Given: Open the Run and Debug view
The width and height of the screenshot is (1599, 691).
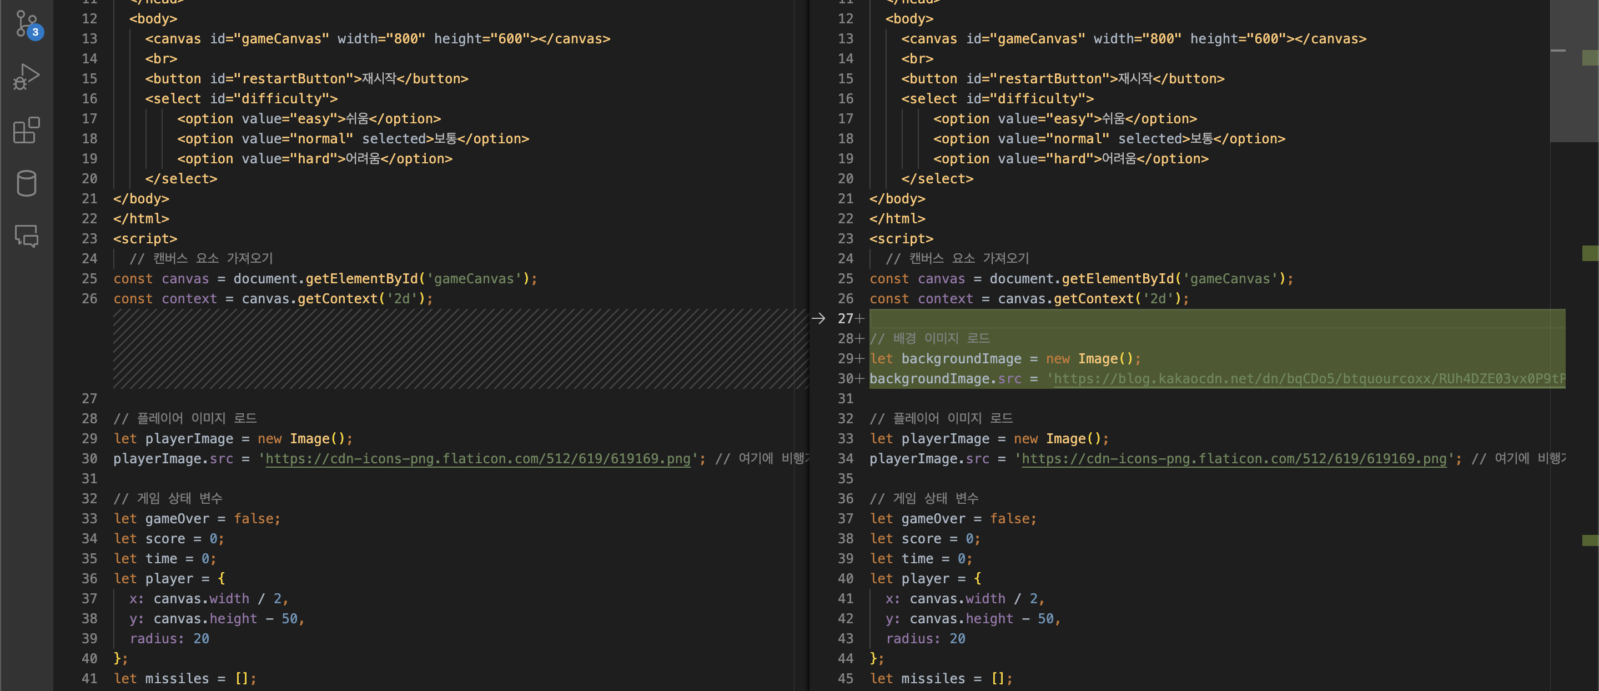Looking at the screenshot, I should [x=27, y=77].
